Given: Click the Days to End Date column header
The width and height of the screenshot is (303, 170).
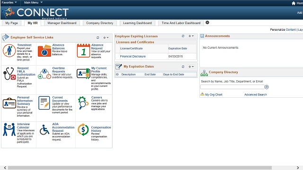Looking at the screenshot, I should [x=174, y=75].
